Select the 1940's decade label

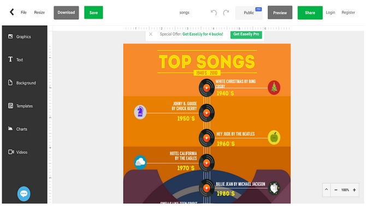click(225, 93)
